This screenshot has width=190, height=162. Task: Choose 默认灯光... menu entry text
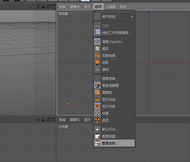(110, 129)
